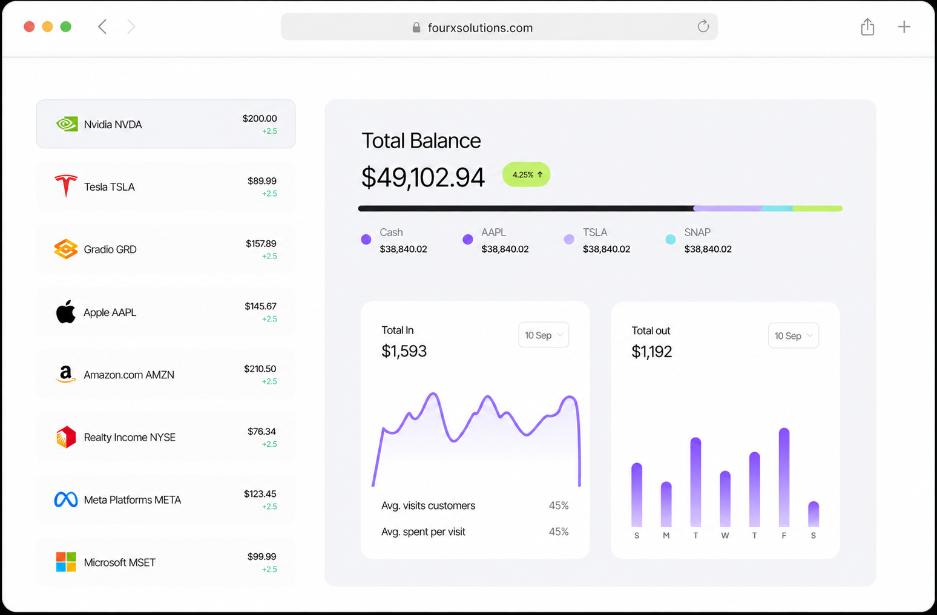Click the Amazon.com AMZN label
This screenshot has height=615, width=937.
tap(129, 375)
